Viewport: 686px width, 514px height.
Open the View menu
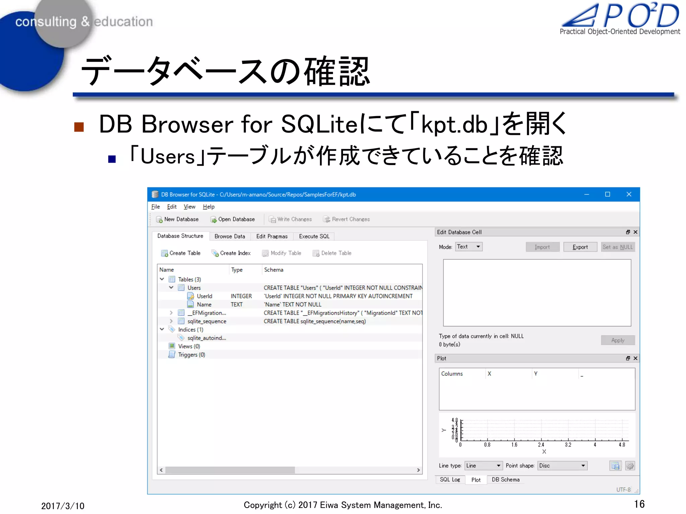point(189,206)
